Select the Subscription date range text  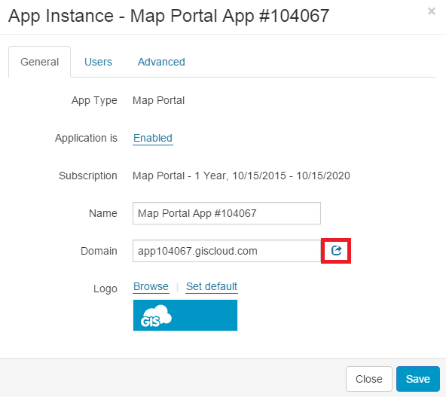click(292, 176)
